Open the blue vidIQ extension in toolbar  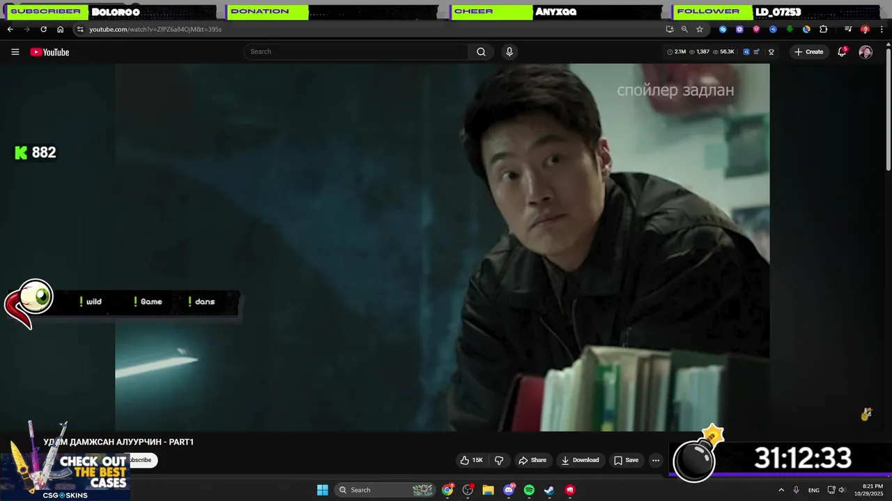[773, 29]
